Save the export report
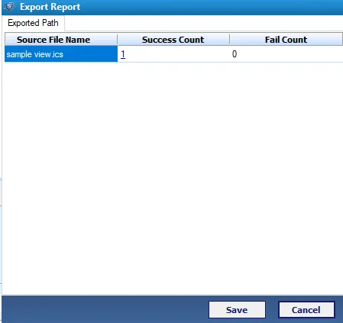The height and width of the screenshot is (323, 343). pos(237,310)
